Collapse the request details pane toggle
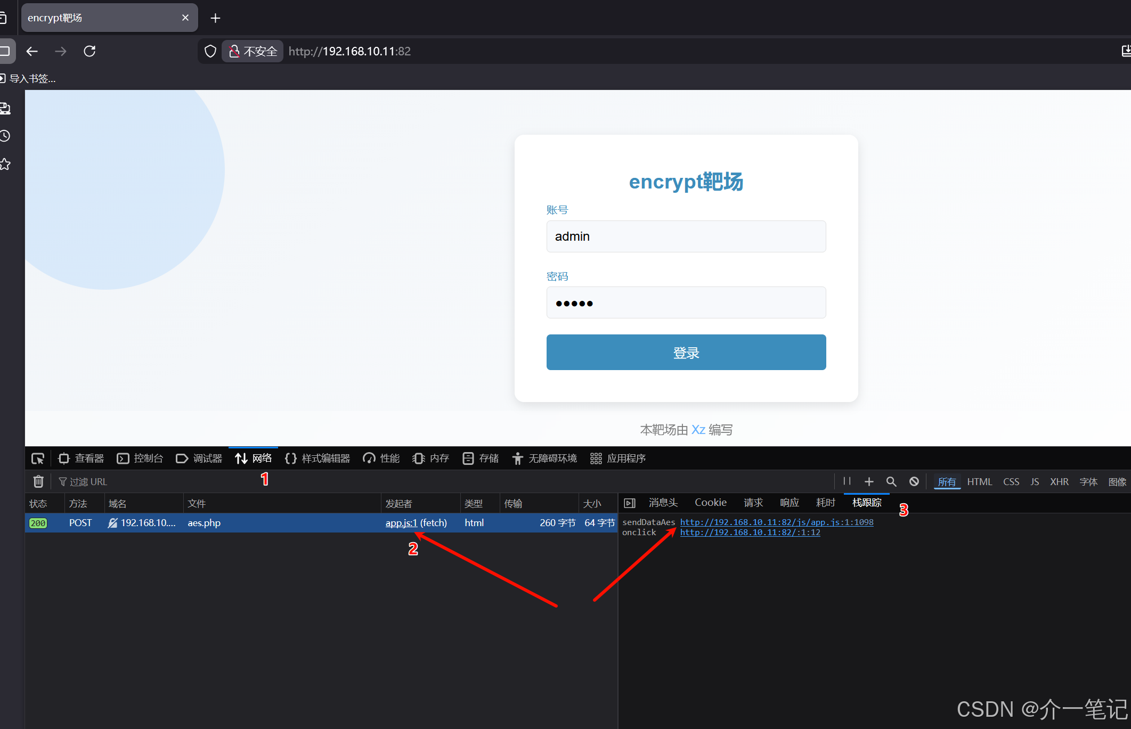1131x729 pixels. tap(630, 503)
